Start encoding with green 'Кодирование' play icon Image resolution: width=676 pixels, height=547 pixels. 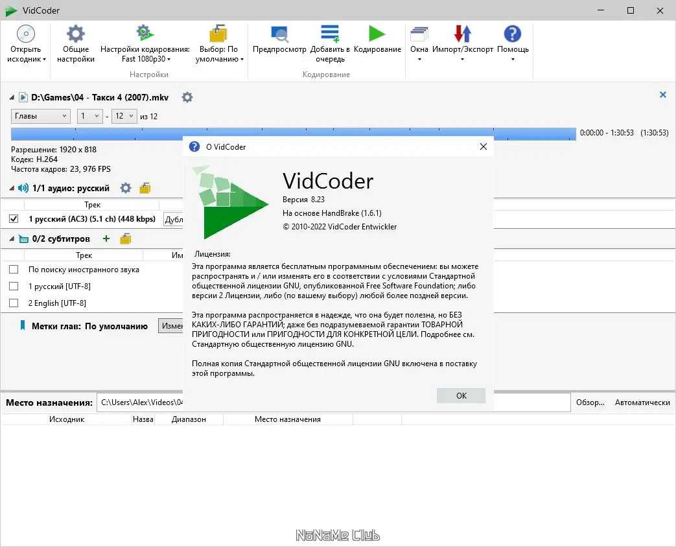click(377, 34)
